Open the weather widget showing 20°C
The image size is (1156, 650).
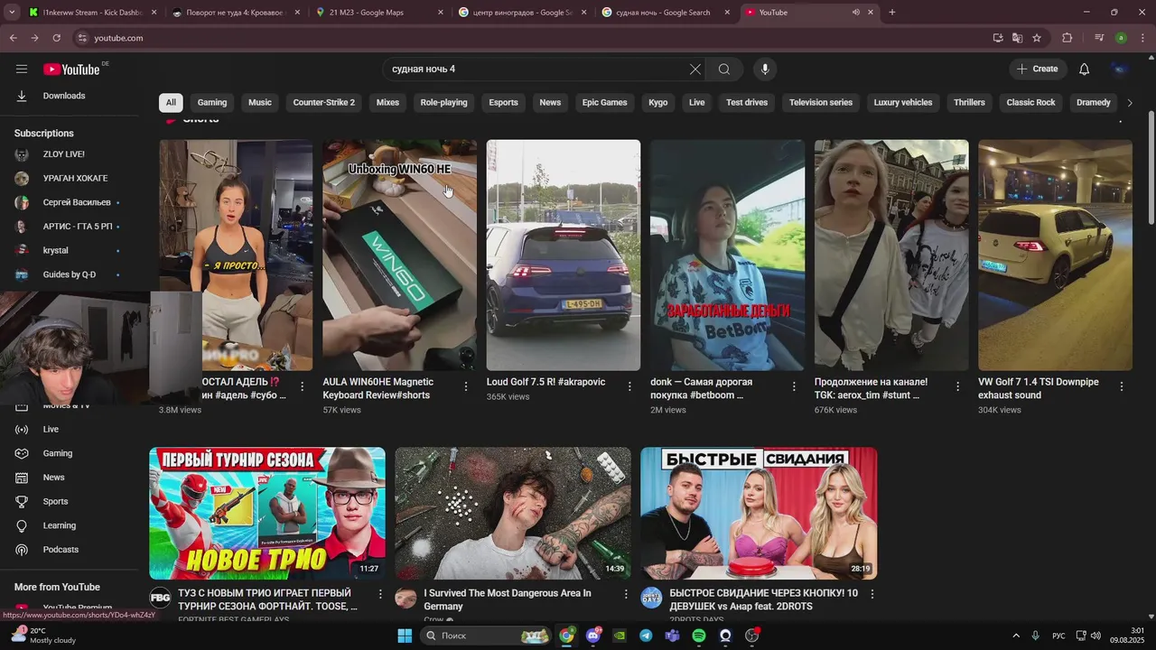[41, 636]
